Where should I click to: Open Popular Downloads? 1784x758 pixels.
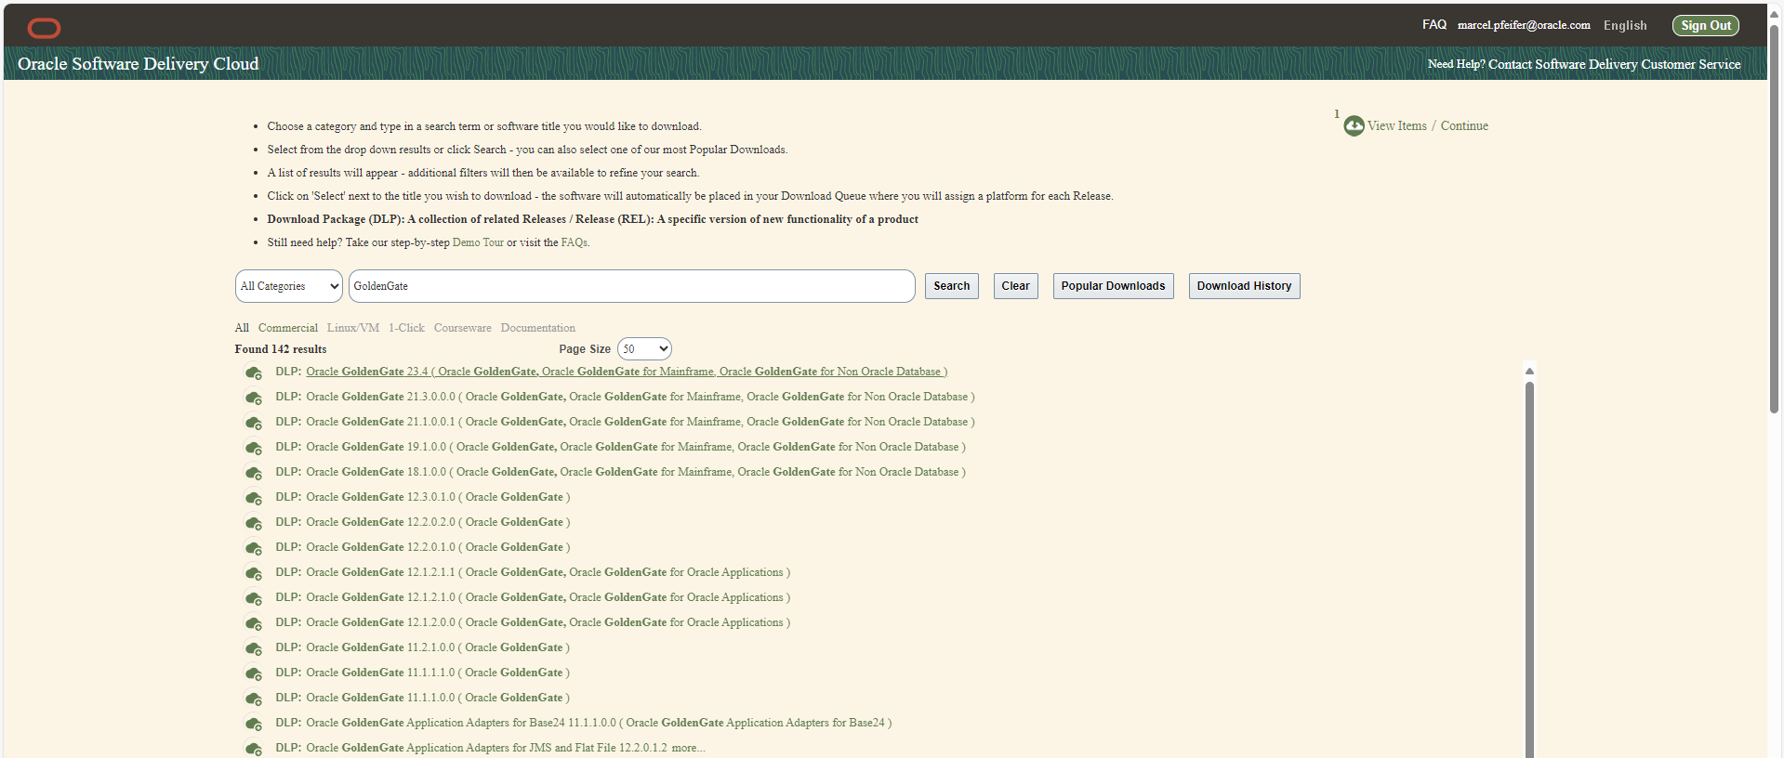click(x=1114, y=286)
